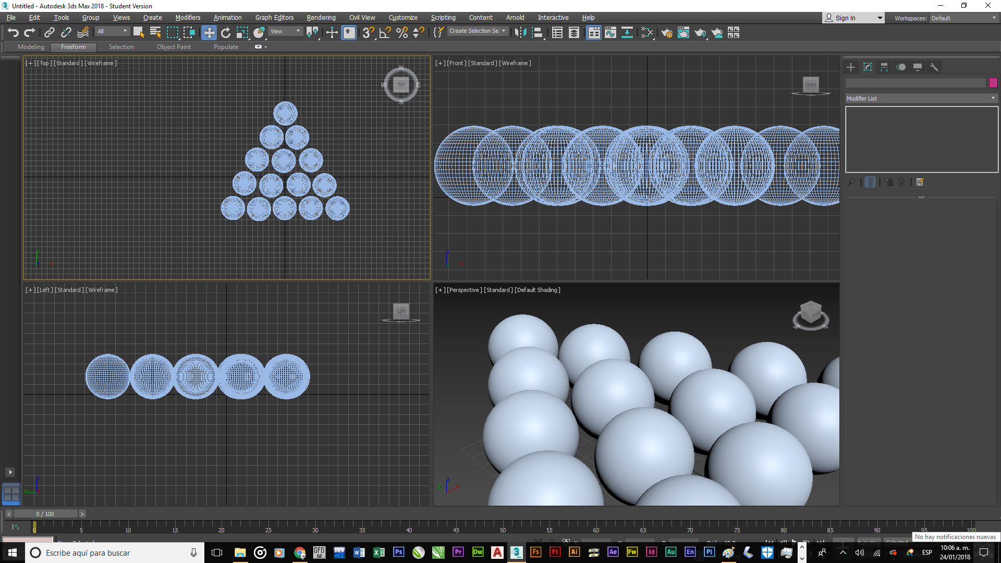Open the Rendering menu
1001x563 pixels.
321,18
